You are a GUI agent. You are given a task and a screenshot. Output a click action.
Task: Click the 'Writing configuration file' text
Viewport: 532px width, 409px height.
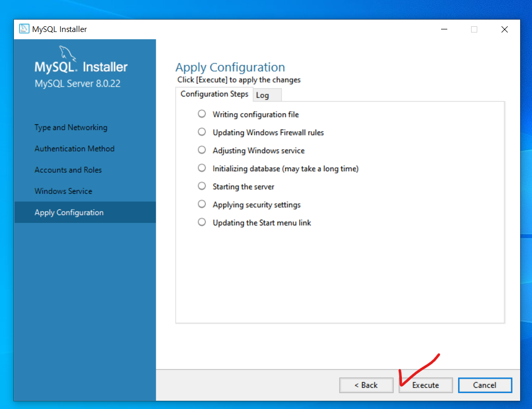coord(256,114)
